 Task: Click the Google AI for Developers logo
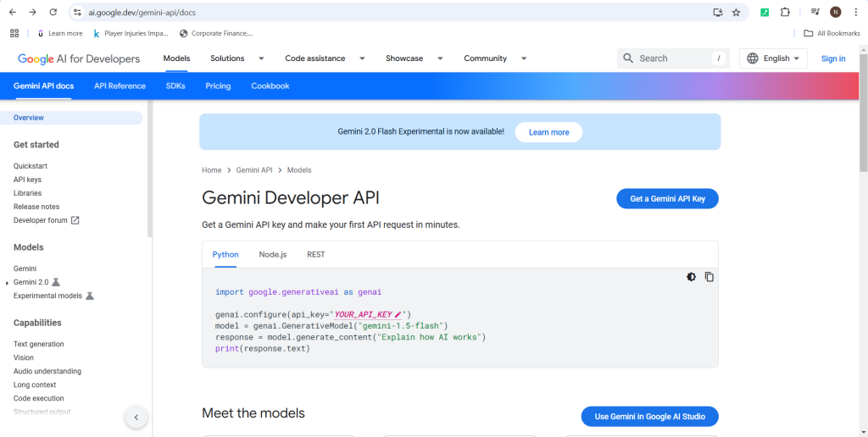tap(79, 58)
